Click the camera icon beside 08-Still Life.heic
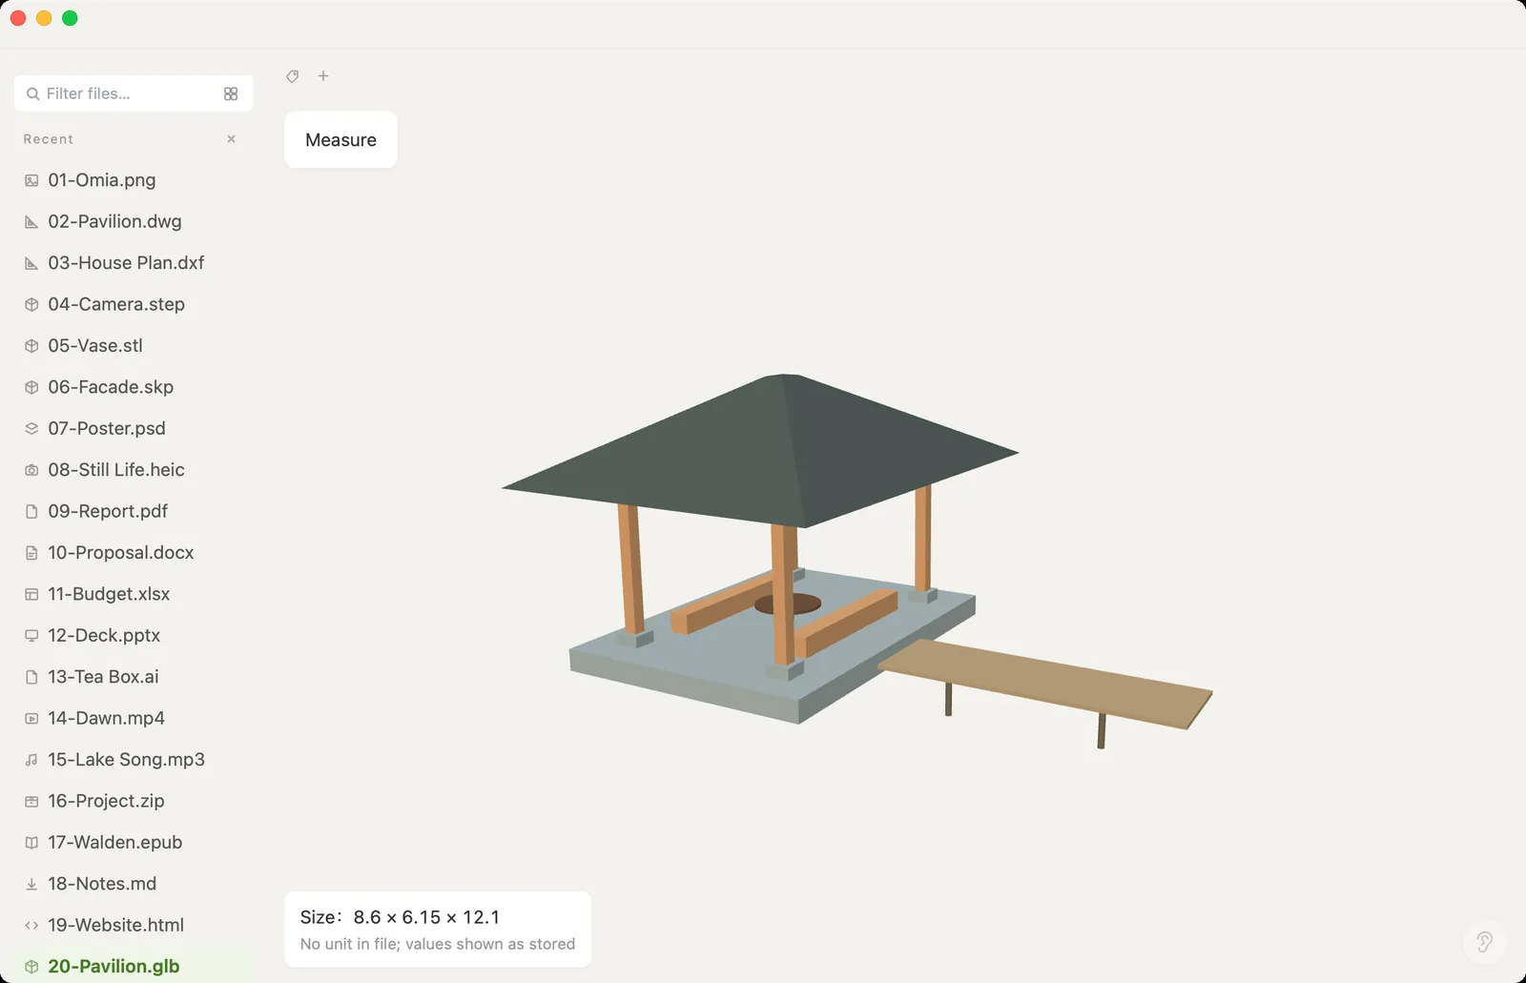The image size is (1526, 983). (31, 470)
